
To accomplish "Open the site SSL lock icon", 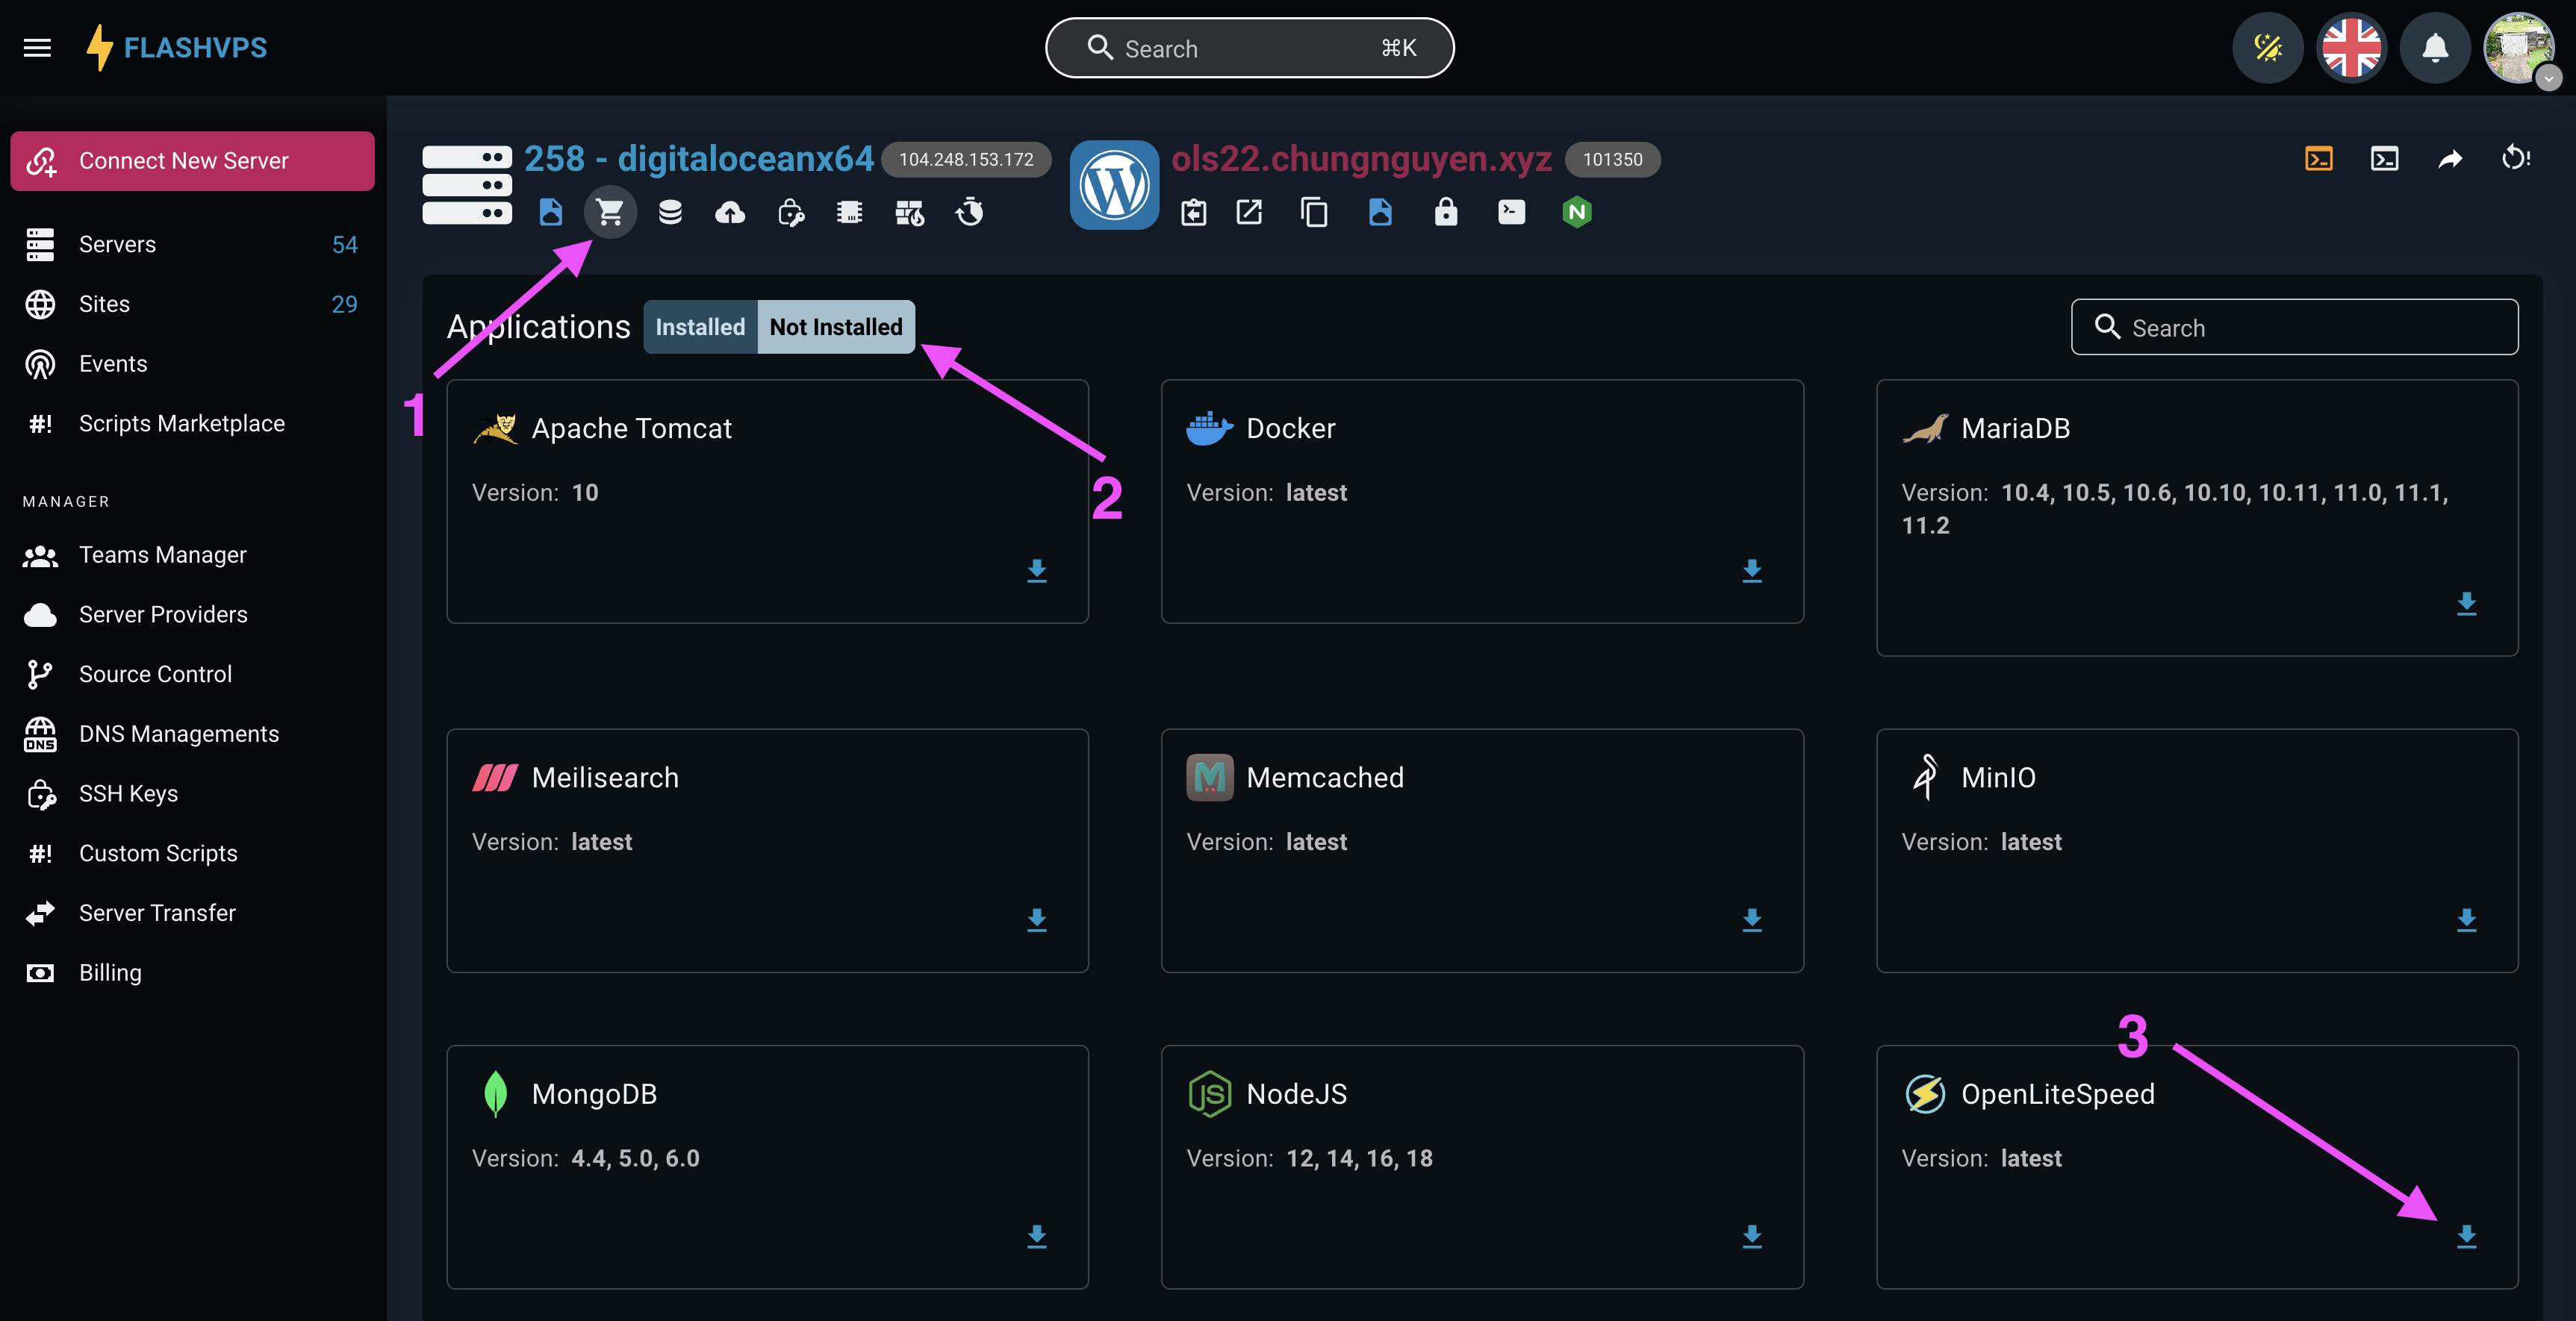I will [1445, 212].
